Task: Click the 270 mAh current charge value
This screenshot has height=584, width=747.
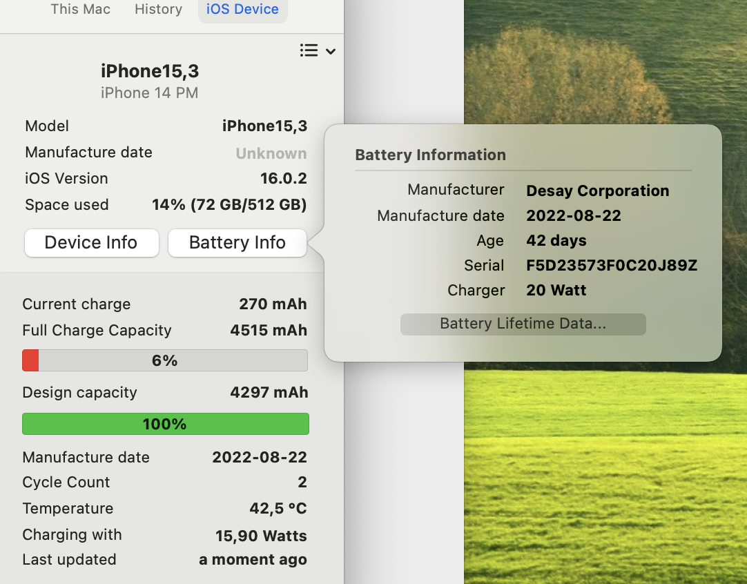Action: (273, 304)
